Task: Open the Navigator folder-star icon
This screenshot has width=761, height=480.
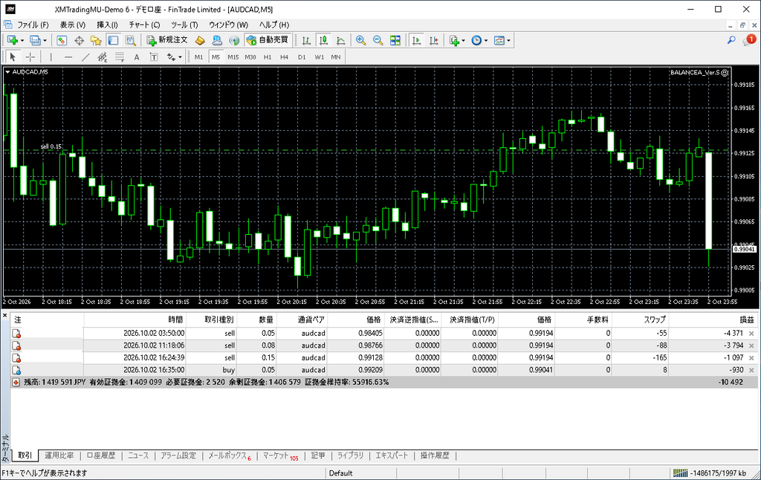Action: point(96,40)
